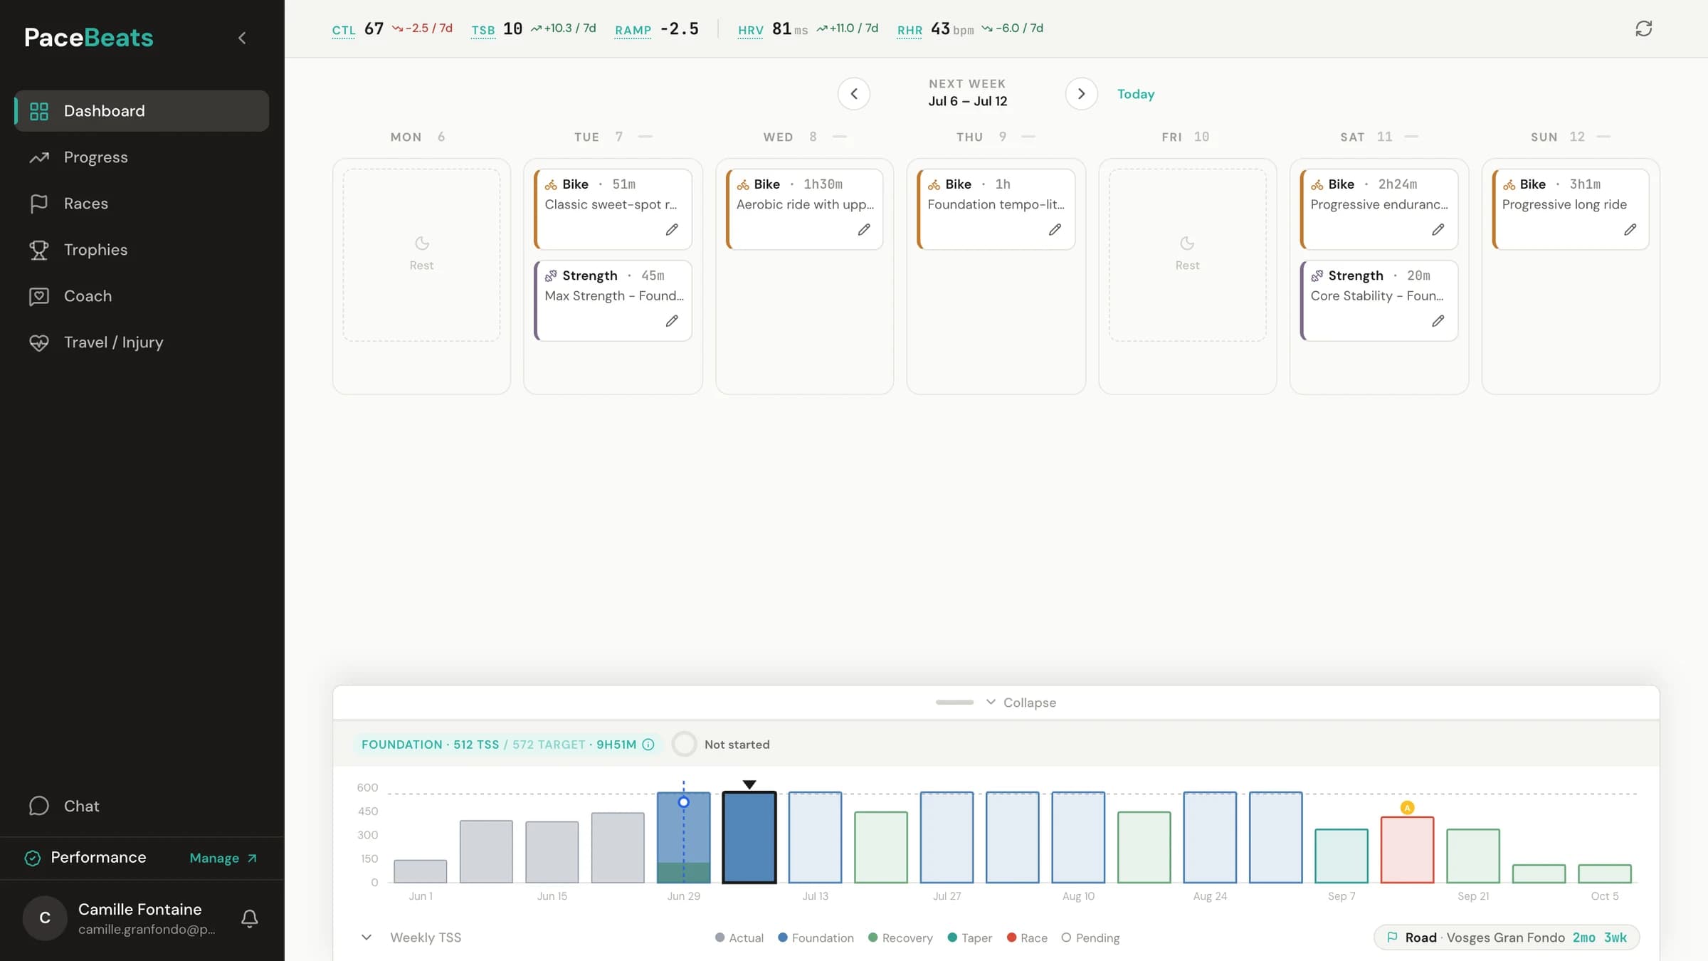Viewport: 1708px width, 961px height.
Task: Go to the following week
Action: pos(1081,93)
